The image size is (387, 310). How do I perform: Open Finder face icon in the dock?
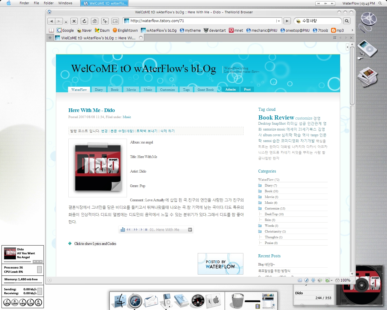point(119,301)
